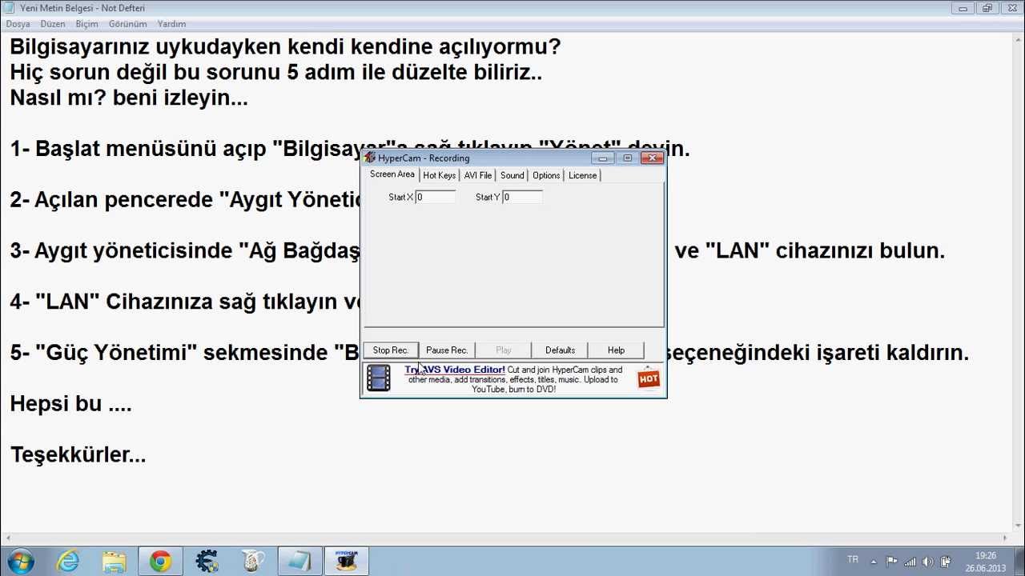This screenshot has height=576, width=1025.
Task: Open the Action Center flag icon
Action: click(891, 562)
